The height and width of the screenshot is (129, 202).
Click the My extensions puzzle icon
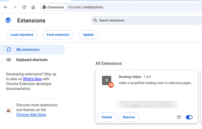(9, 50)
